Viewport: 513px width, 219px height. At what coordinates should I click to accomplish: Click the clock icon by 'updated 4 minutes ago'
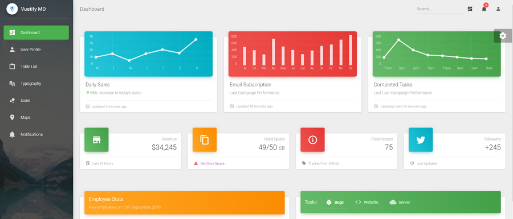[88, 106]
